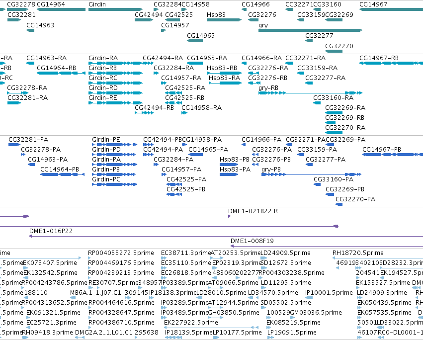The image size is (423, 340).
Task: Select the CG14957-RA transcript arrow
Action: pos(164,83)
